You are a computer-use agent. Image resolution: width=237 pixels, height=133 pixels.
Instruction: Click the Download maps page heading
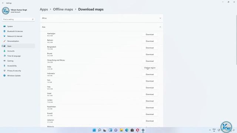91,9
